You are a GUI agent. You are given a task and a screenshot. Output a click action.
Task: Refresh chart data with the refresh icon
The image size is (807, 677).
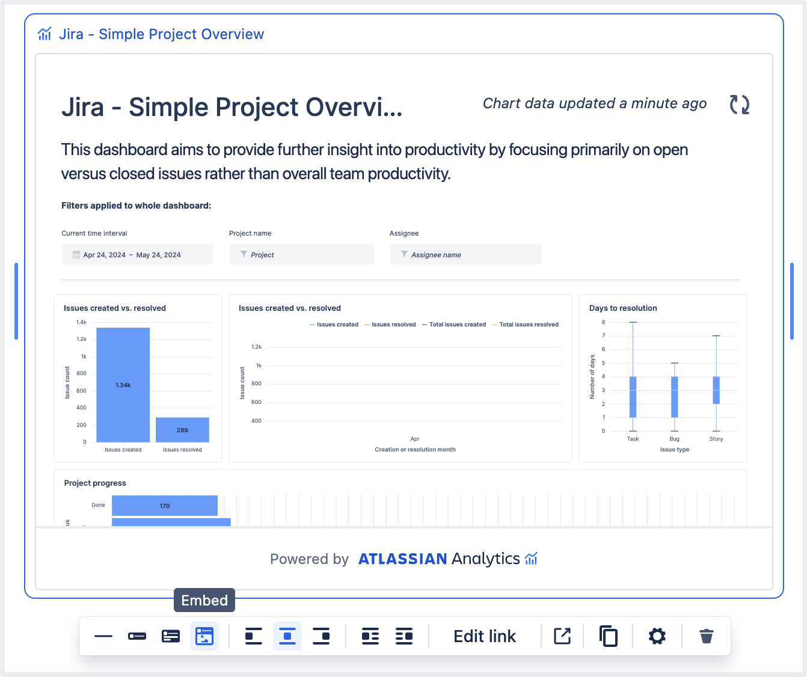coord(740,105)
